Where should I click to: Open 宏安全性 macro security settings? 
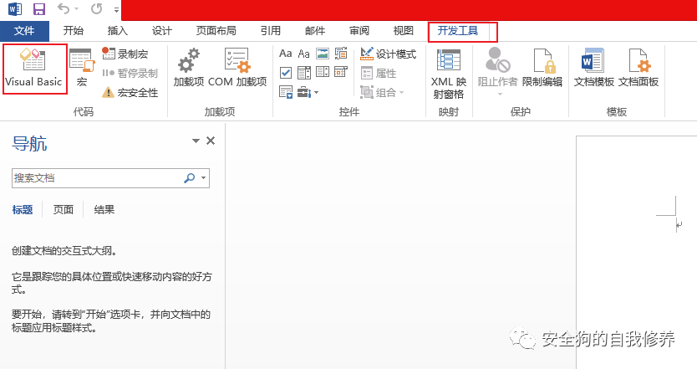coord(130,93)
